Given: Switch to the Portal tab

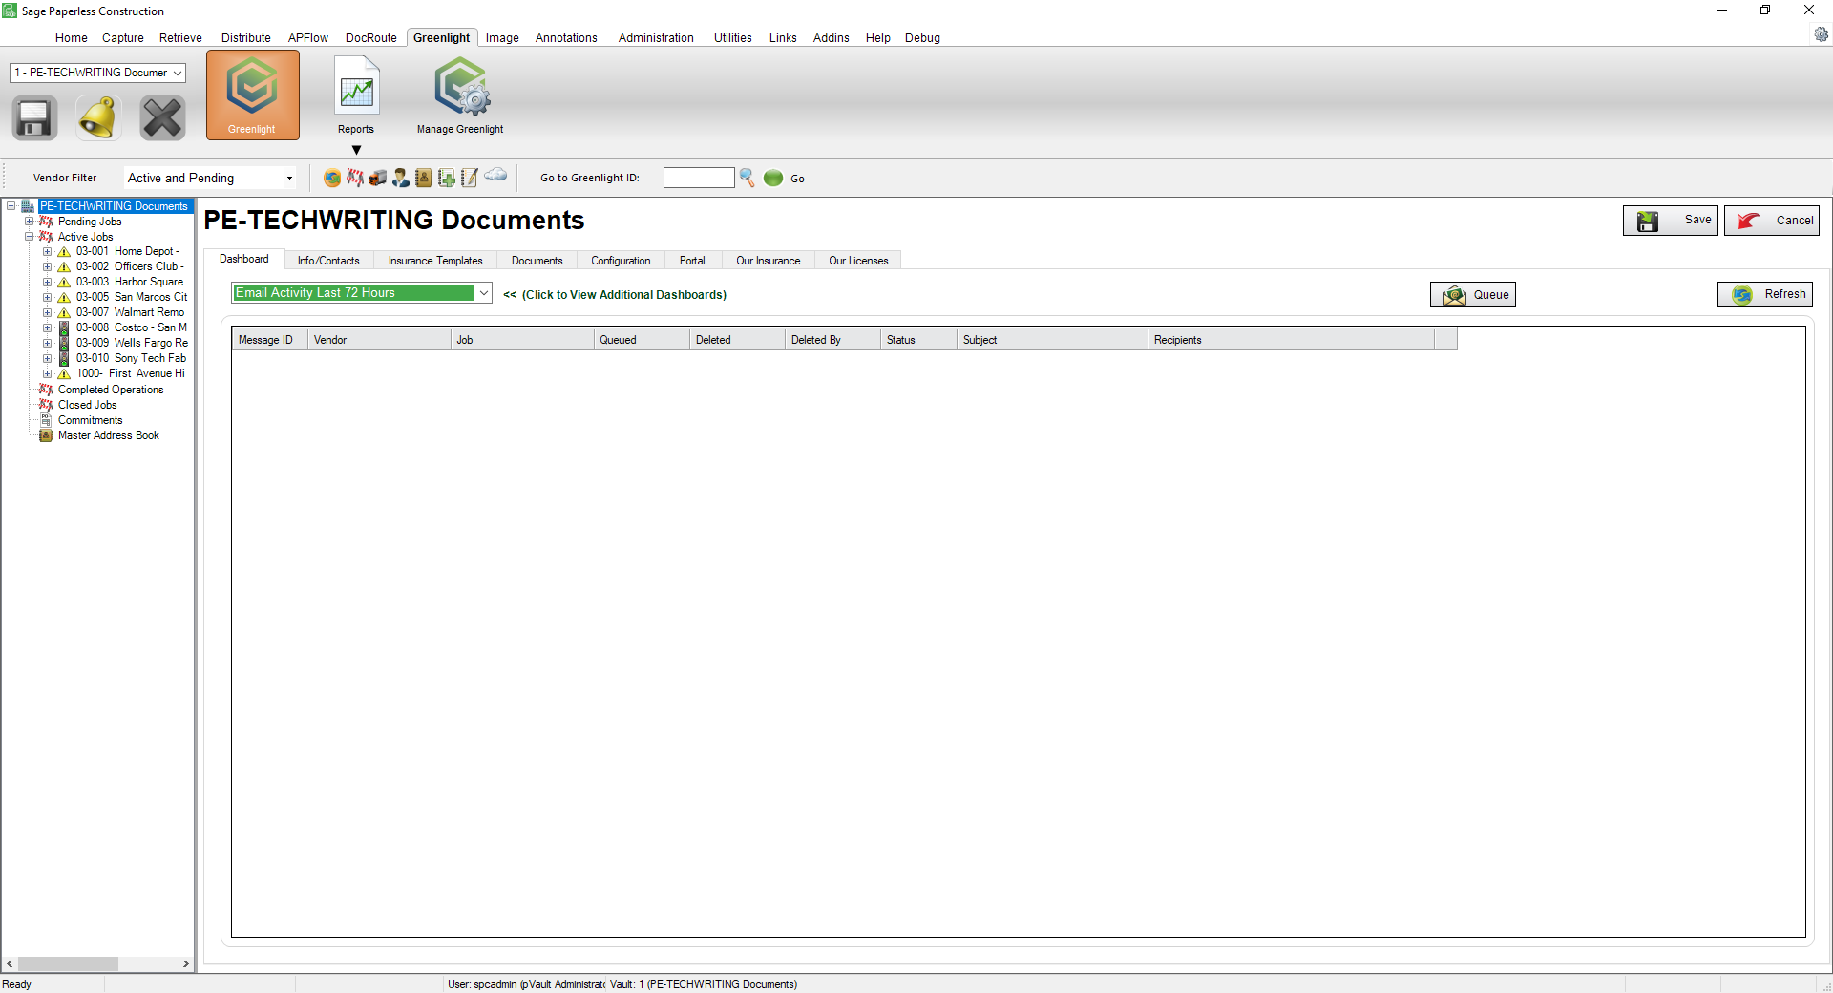Looking at the screenshot, I should pos(692,261).
